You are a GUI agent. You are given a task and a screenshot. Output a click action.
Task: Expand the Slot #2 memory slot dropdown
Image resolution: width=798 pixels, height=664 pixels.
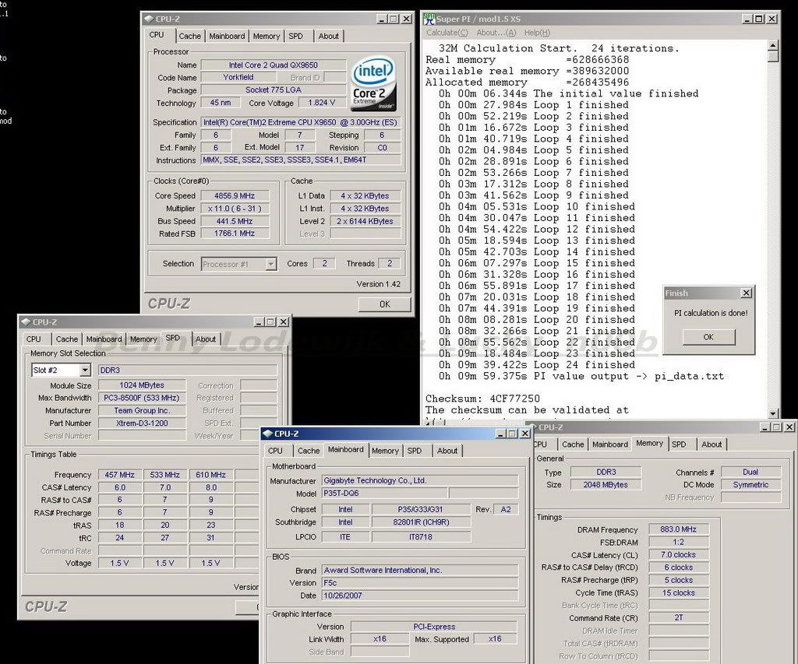tap(85, 371)
